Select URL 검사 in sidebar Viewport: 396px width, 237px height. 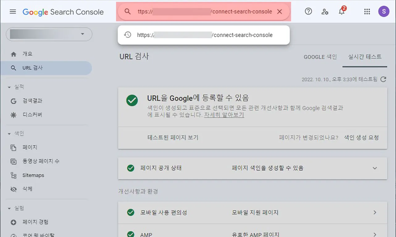(46, 68)
